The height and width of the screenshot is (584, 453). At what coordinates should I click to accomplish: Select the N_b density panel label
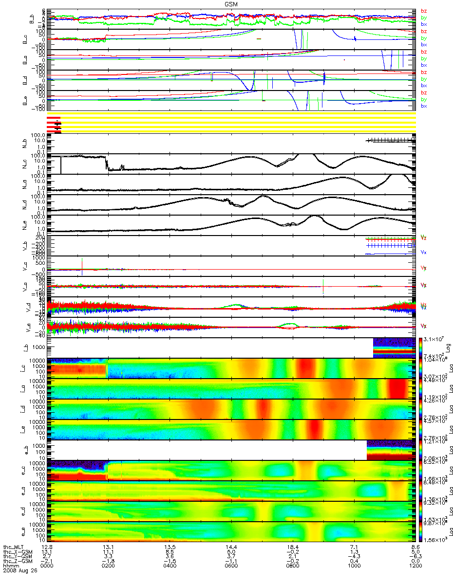pos(24,144)
